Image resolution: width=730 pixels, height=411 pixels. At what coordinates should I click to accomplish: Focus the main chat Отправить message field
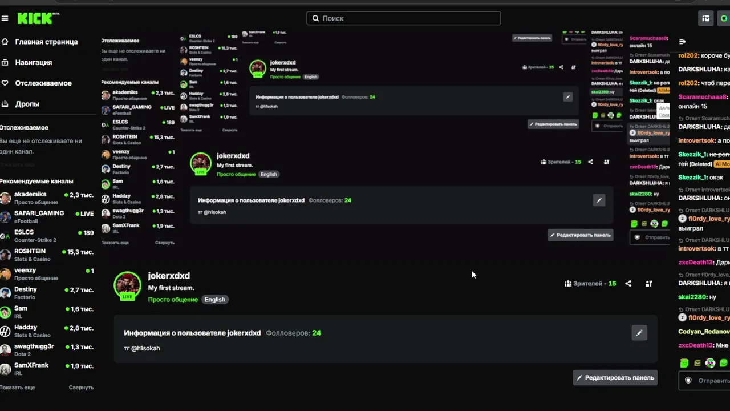(x=704, y=381)
